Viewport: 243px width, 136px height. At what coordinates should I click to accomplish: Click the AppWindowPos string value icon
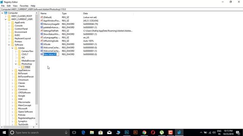[42, 21]
